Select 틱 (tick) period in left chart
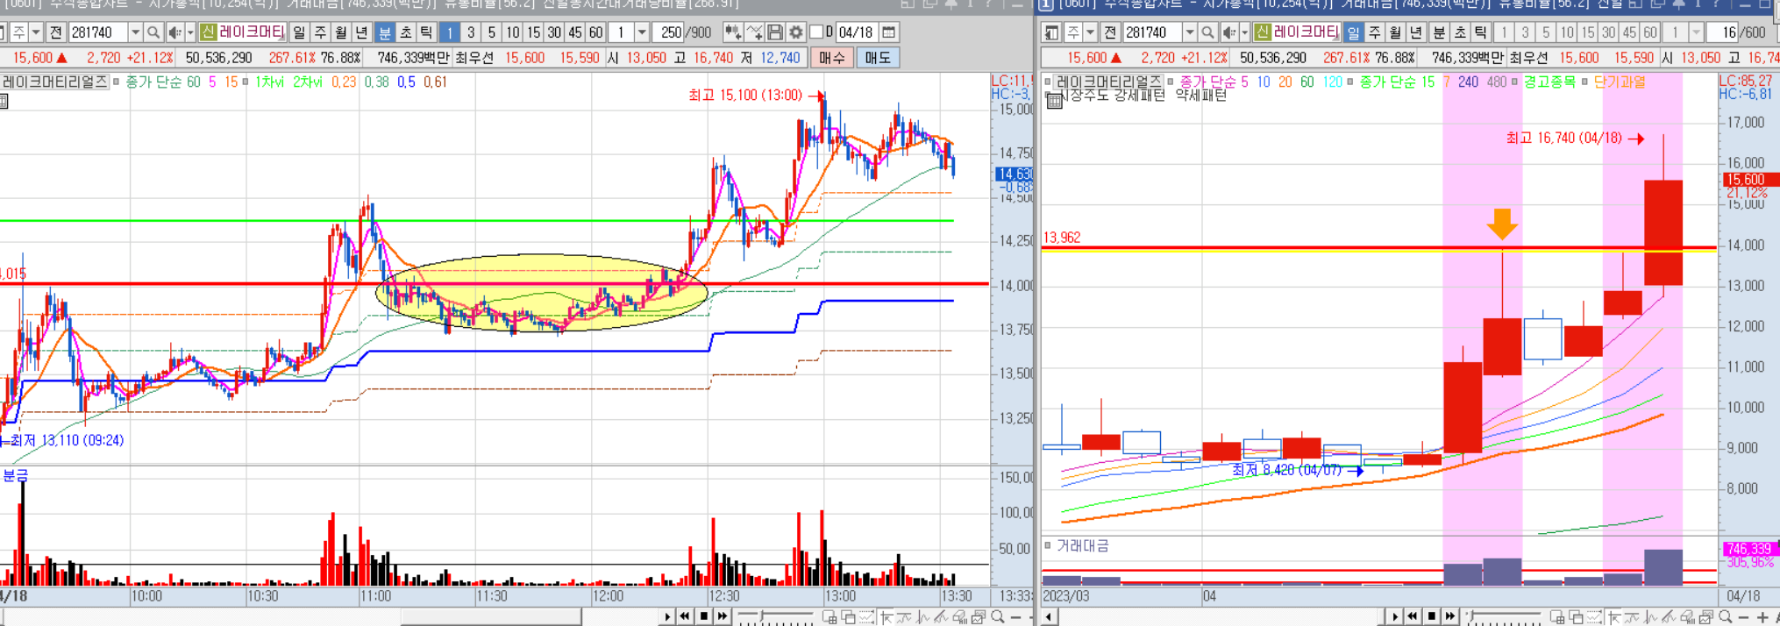Screen dimensions: 1780x626 (426, 32)
